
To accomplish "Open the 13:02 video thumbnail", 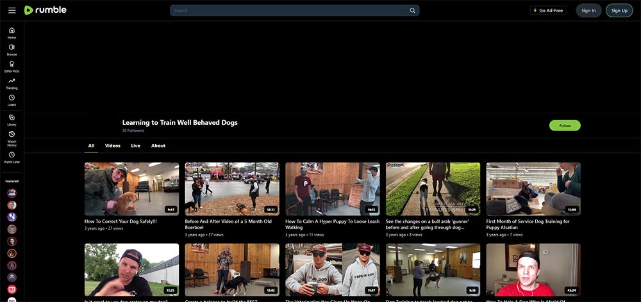I will pyautogui.click(x=232, y=270).
